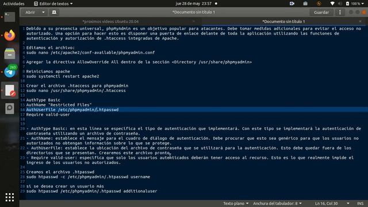Open the Files manager dock icon
The image size is (368, 207).
click(10, 53)
